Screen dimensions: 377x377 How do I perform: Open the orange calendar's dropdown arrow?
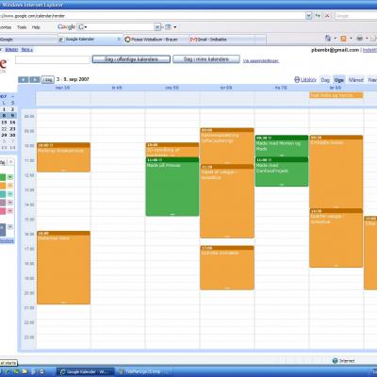10,186
